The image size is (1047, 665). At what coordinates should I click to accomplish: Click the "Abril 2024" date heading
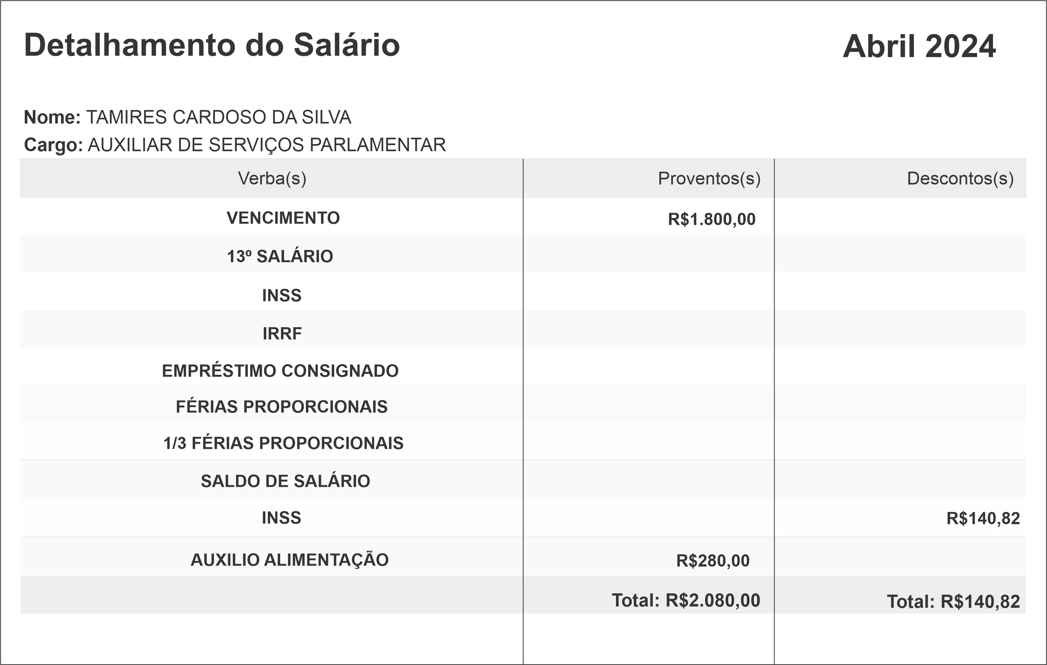(x=919, y=46)
